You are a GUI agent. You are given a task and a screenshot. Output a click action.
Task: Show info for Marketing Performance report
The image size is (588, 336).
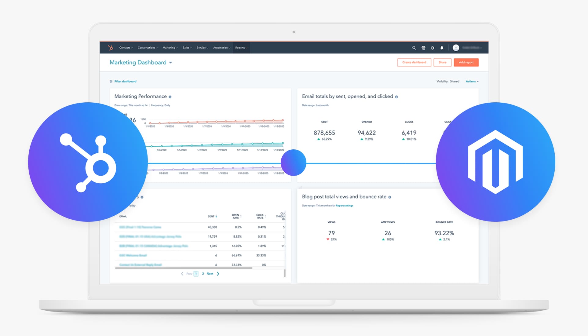pyautogui.click(x=170, y=97)
